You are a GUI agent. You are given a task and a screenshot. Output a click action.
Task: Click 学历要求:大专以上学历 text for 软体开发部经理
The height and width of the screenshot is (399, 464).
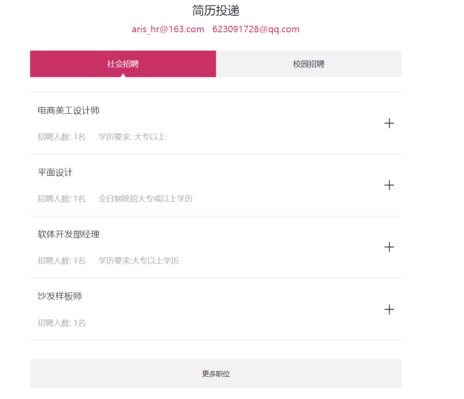[x=138, y=261]
